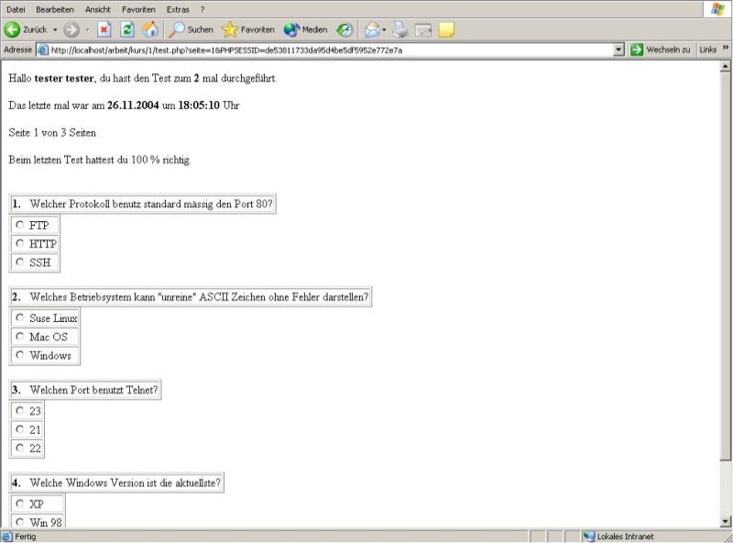Pick port 22 radio button
This screenshot has height=543, width=733.
19,448
